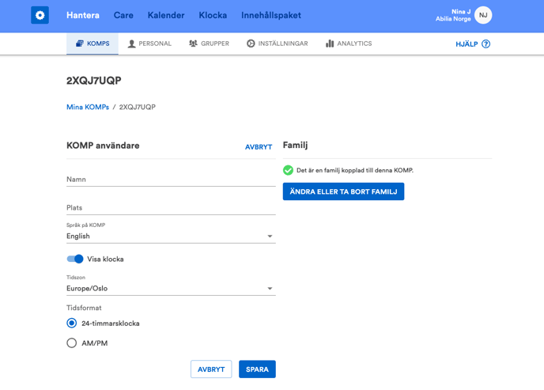Follow the Mina KOMPs breadcrumb link
544x390 pixels.
[87, 107]
